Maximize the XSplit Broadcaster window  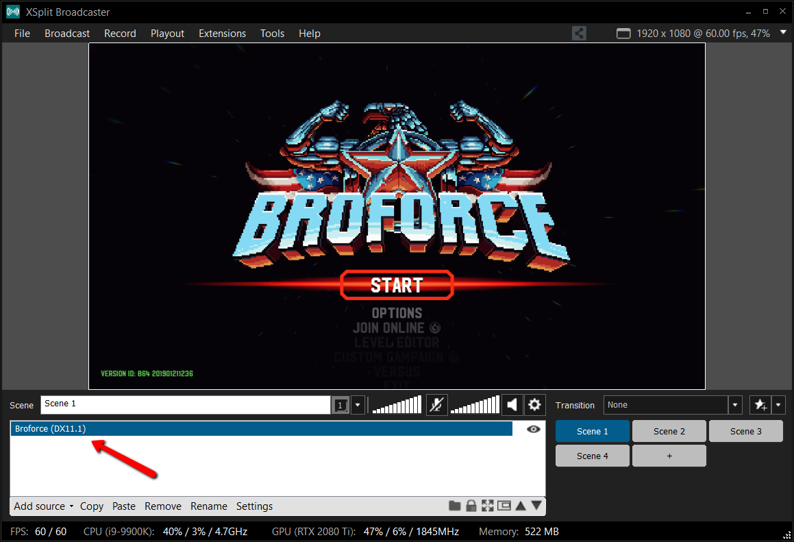tap(766, 11)
